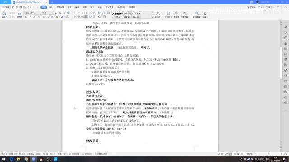The height and width of the screenshot is (162, 289).
Task: Click the numbered list icon
Action: (x=80, y=13)
